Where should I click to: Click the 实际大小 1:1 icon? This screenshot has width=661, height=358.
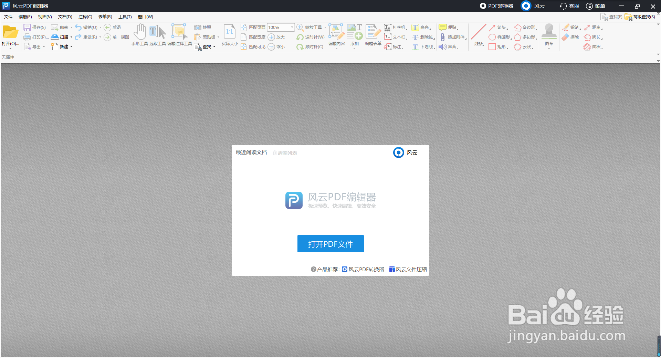coord(230,32)
